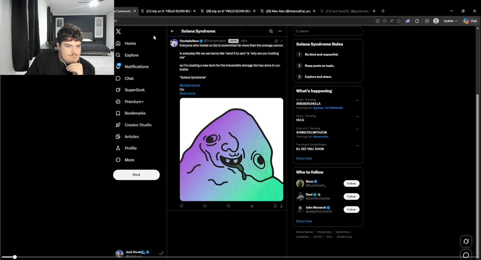Open the post's three-dot menu
This screenshot has width=481, height=260.
coord(282,41)
